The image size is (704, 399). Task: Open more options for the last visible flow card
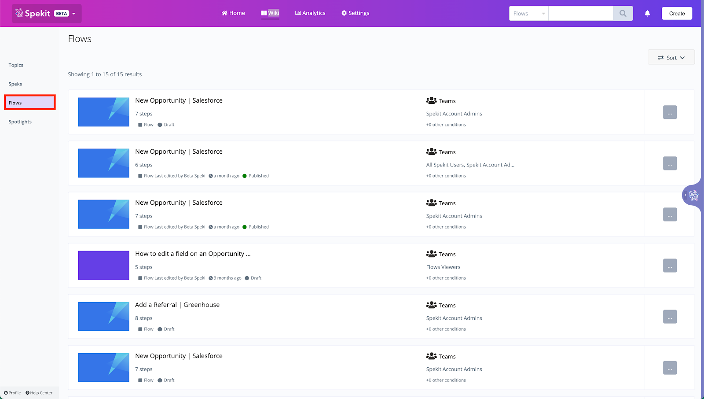coord(670,368)
